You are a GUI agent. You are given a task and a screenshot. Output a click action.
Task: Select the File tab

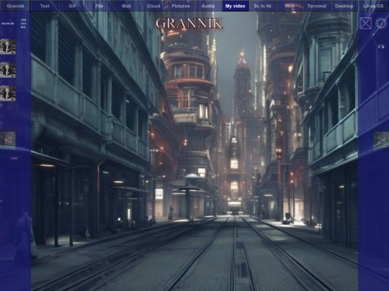(x=99, y=6)
